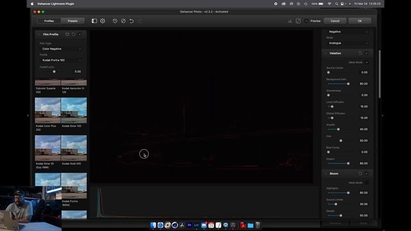This screenshot has width=411, height=231.
Task: Select the Kodak Ektar 100 thumbnail
Action: [x=74, y=110]
